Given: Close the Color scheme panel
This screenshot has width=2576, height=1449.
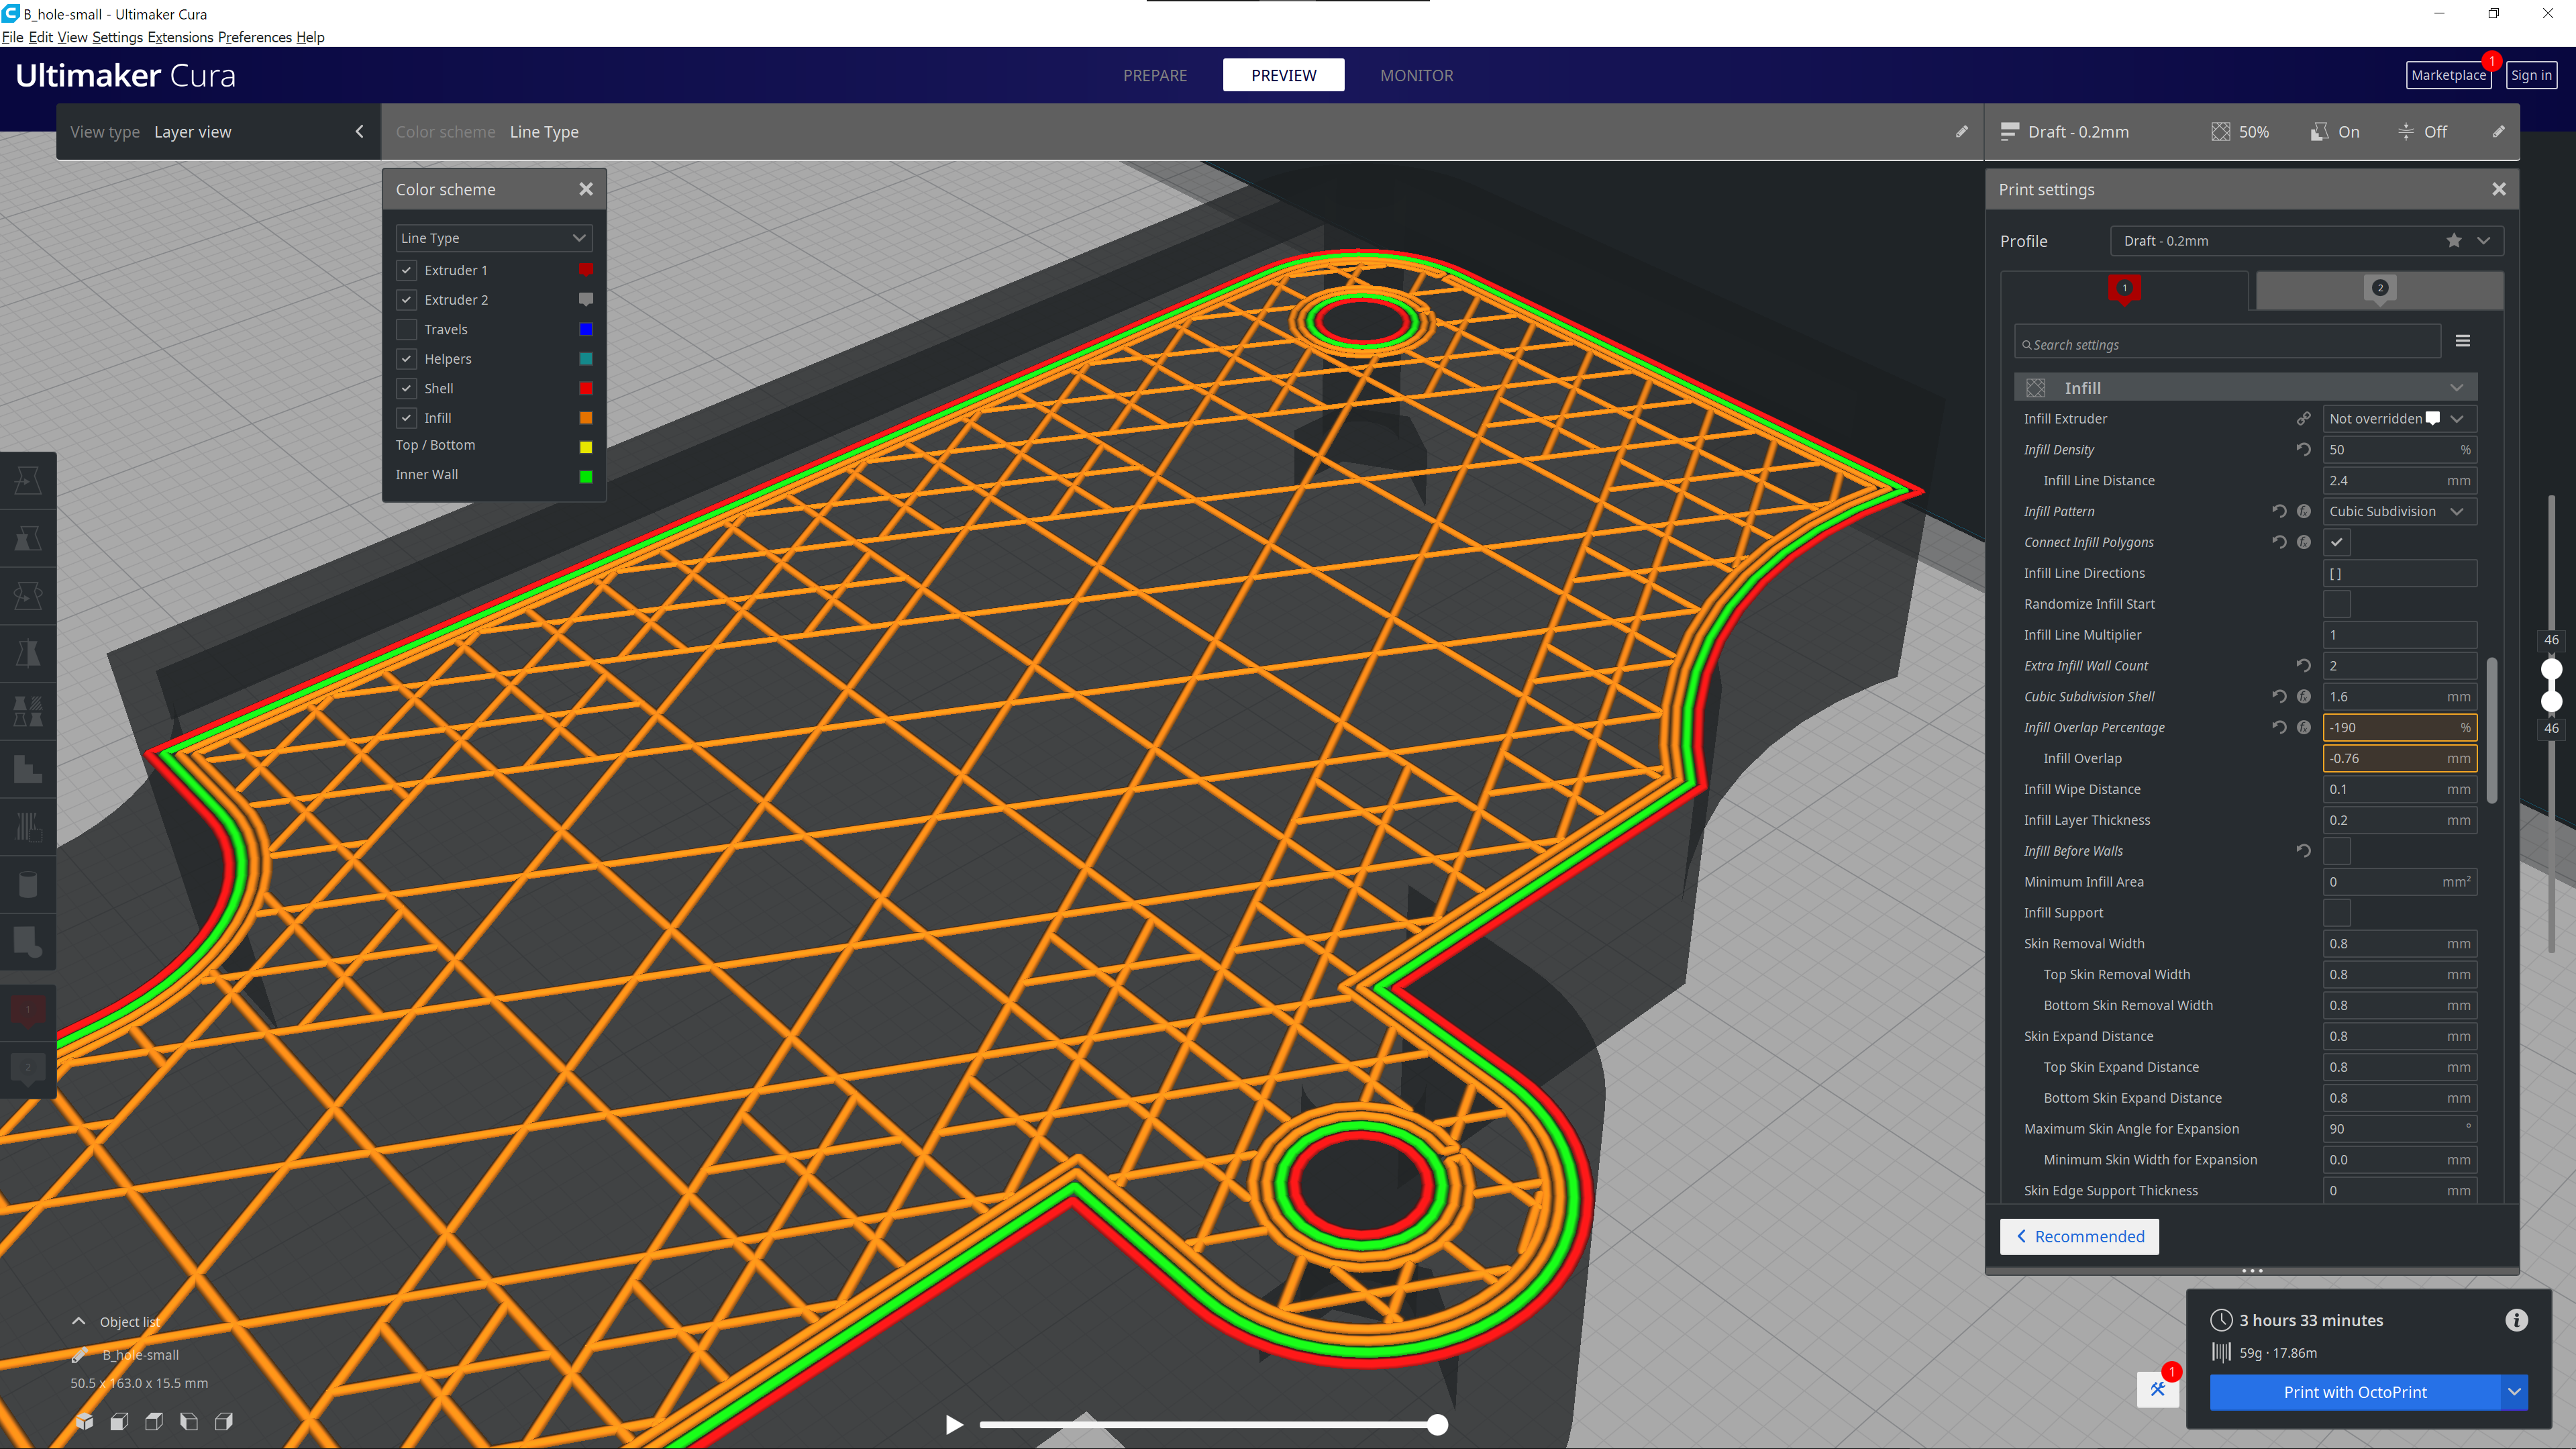Looking at the screenshot, I should (586, 189).
